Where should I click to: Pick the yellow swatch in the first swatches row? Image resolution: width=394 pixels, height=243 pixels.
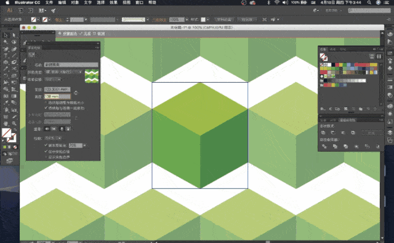pos(341,65)
